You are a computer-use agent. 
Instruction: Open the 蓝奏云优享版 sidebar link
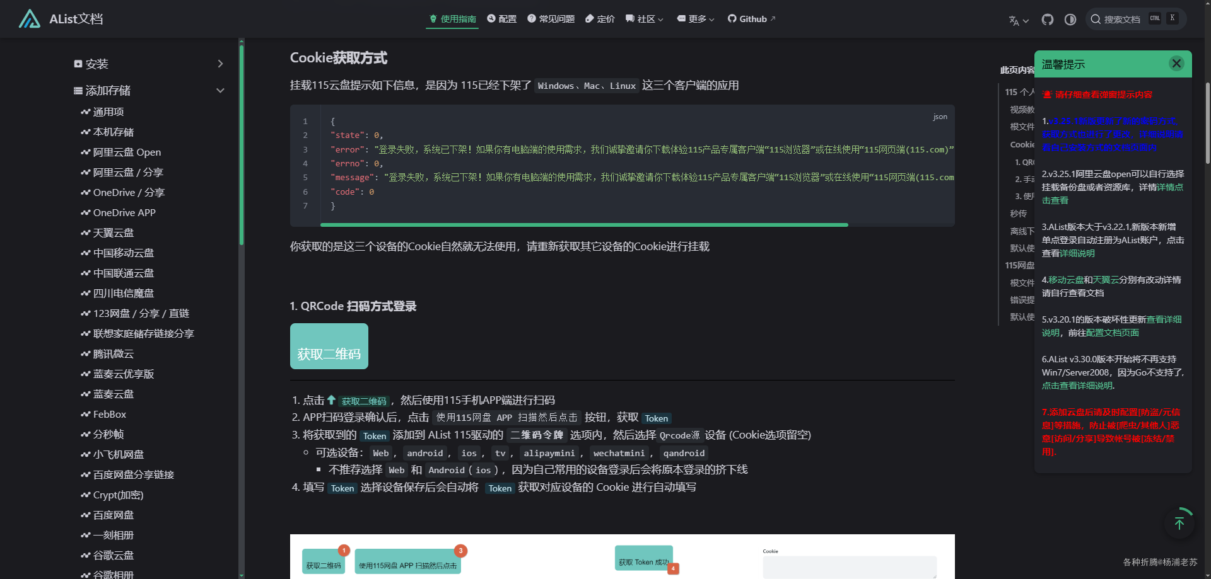[x=124, y=374]
